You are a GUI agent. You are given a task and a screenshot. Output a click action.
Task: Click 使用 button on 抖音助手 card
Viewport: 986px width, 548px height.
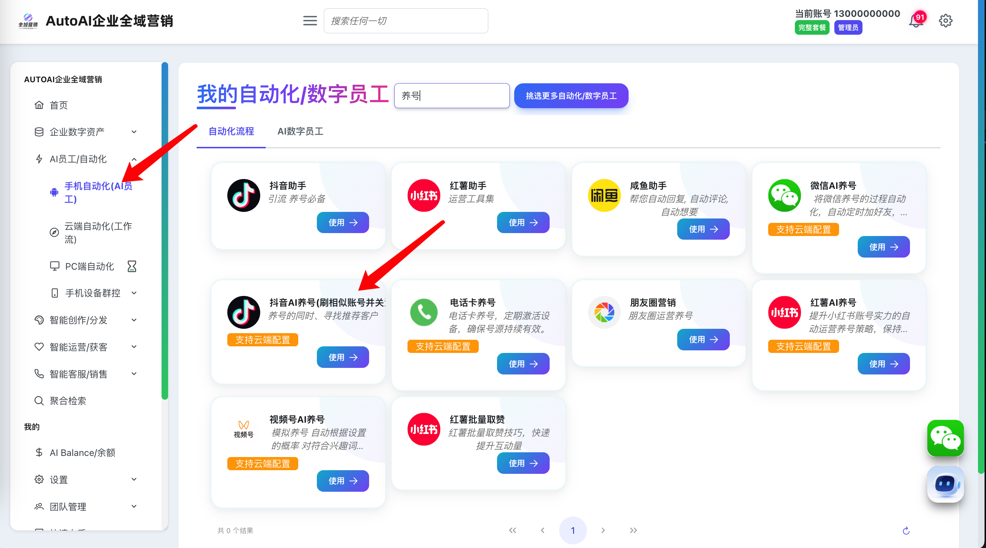tap(342, 222)
